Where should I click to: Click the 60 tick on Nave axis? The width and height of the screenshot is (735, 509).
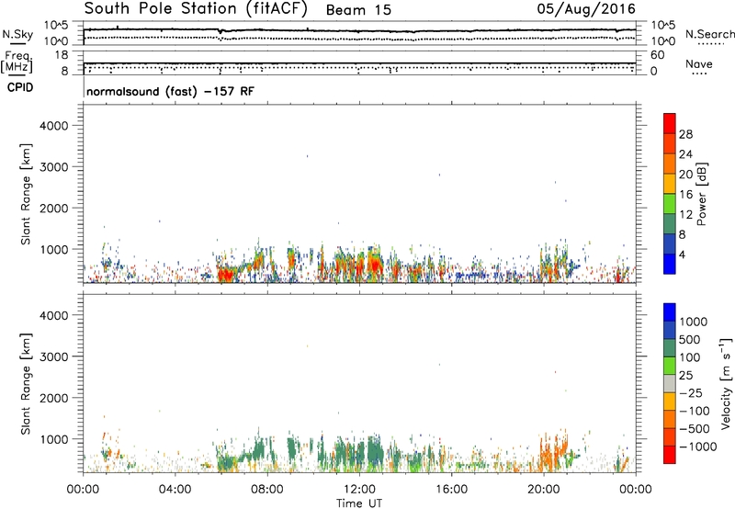658,55
